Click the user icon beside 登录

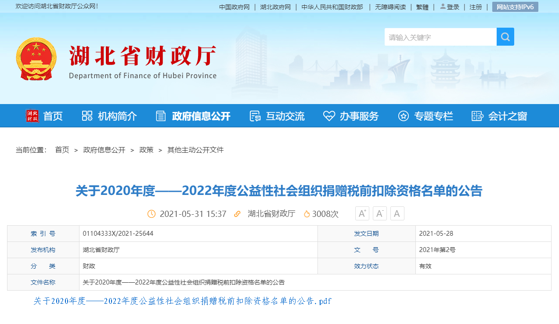(443, 7)
